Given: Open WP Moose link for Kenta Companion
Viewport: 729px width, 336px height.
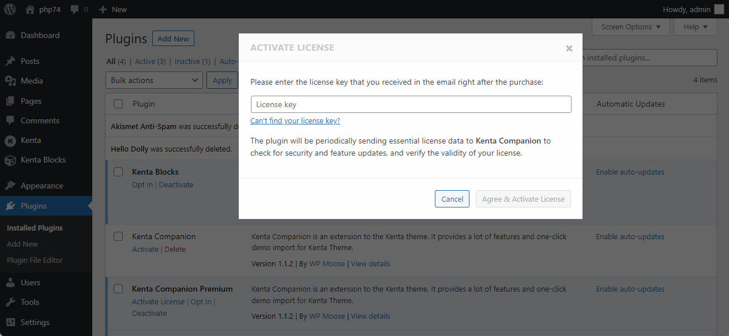Looking at the screenshot, I should [x=327, y=263].
